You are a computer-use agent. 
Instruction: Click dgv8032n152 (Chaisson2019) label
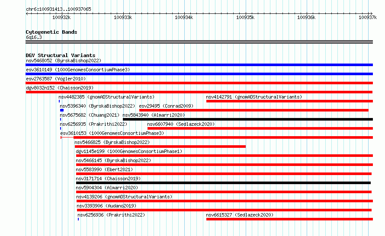pyautogui.click(x=60, y=88)
